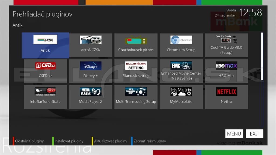Open the InfoBar Tuner State icon

pyautogui.click(x=45, y=91)
